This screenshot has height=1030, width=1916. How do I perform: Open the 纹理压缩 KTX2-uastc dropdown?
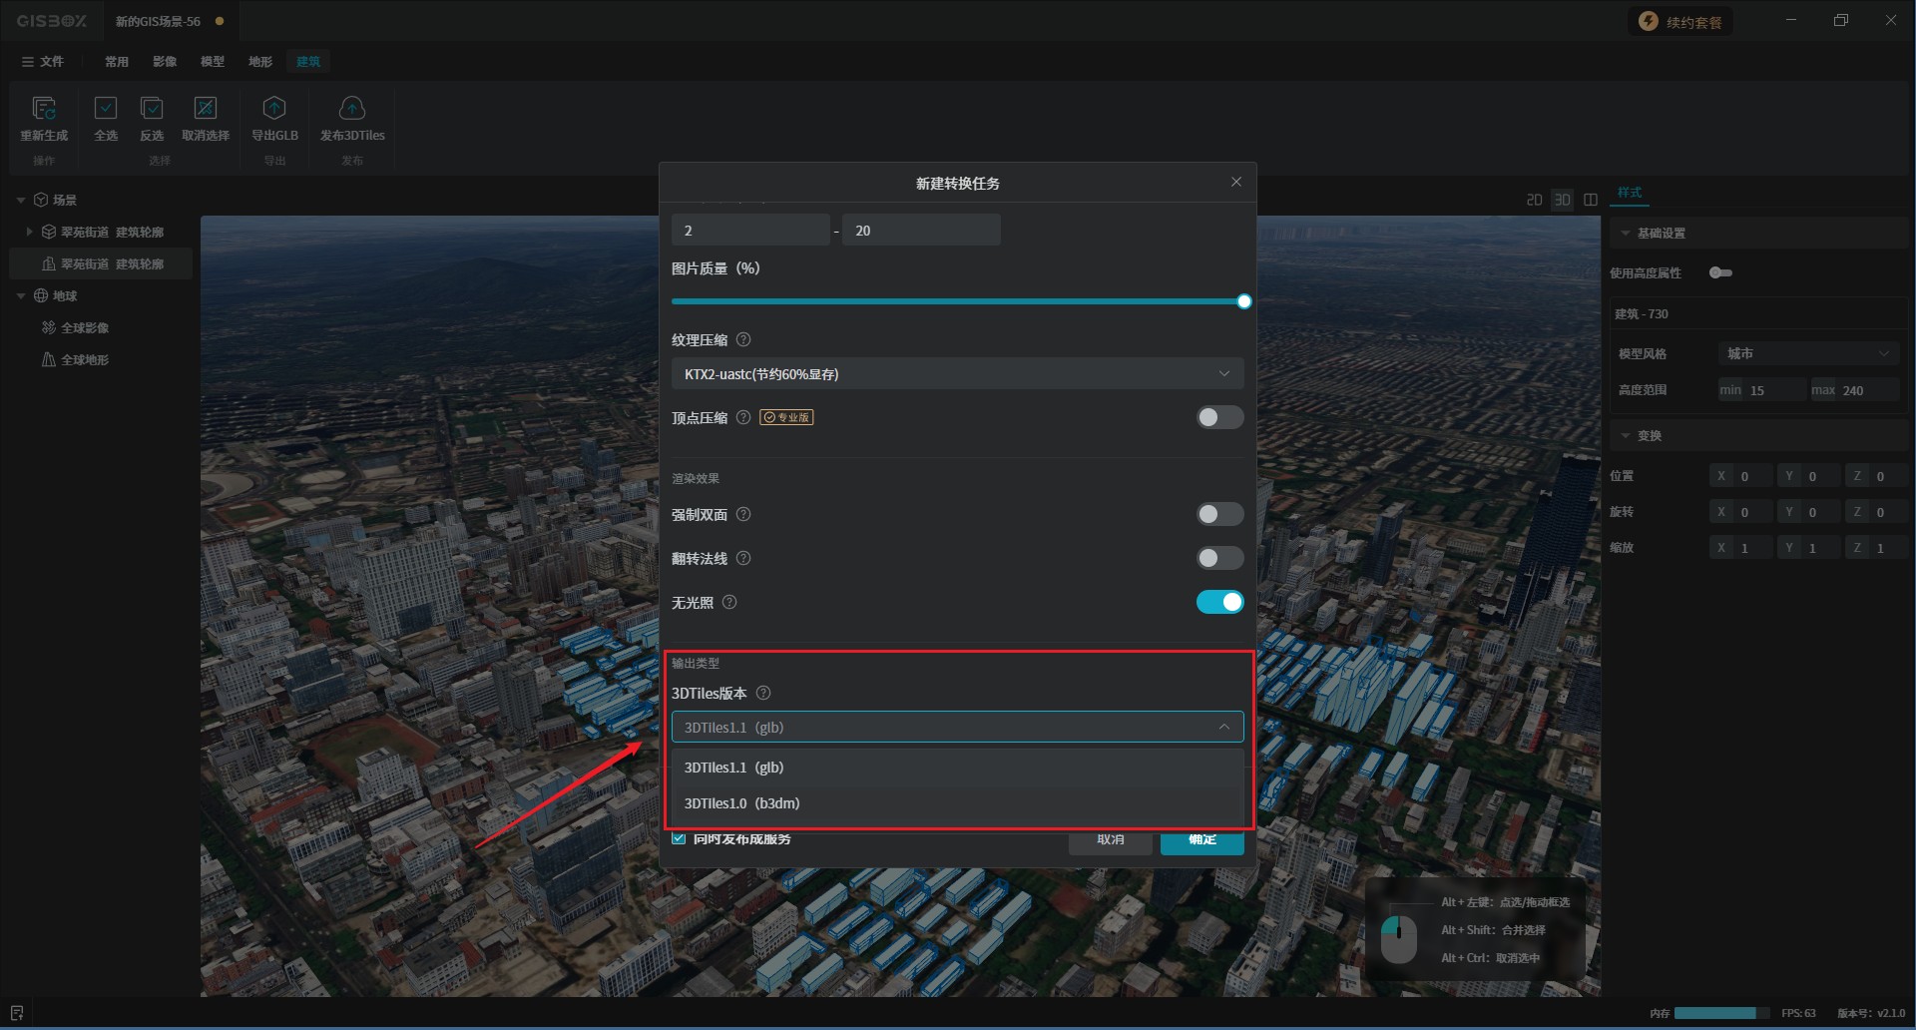[957, 374]
